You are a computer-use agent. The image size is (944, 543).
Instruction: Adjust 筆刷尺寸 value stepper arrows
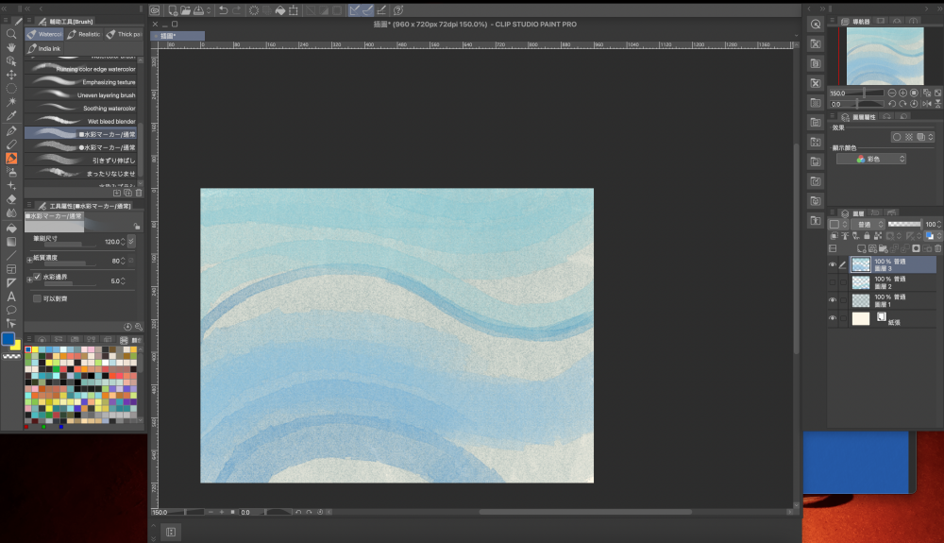[x=123, y=242]
